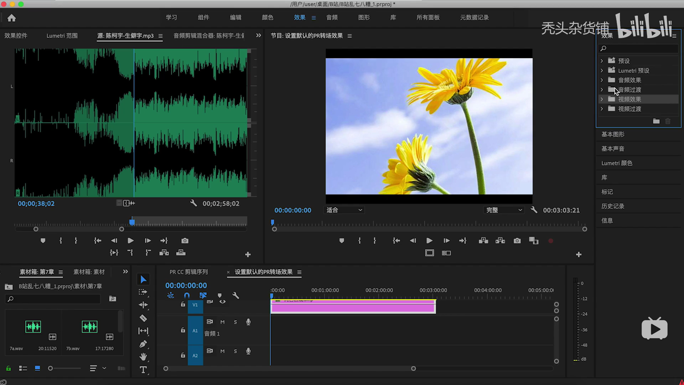Select the Type tool

pos(143,370)
